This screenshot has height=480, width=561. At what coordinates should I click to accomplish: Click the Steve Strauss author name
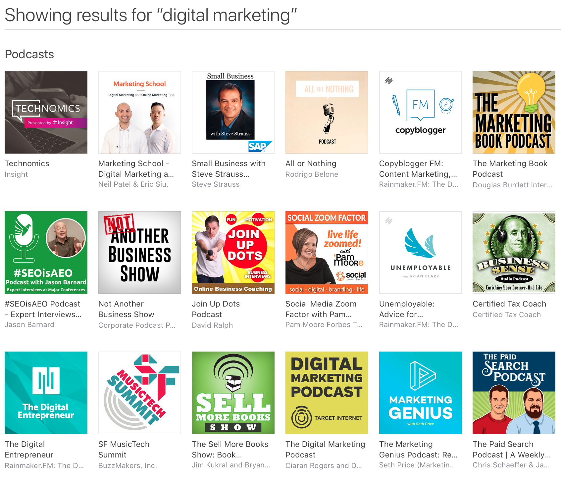[216, 184]
